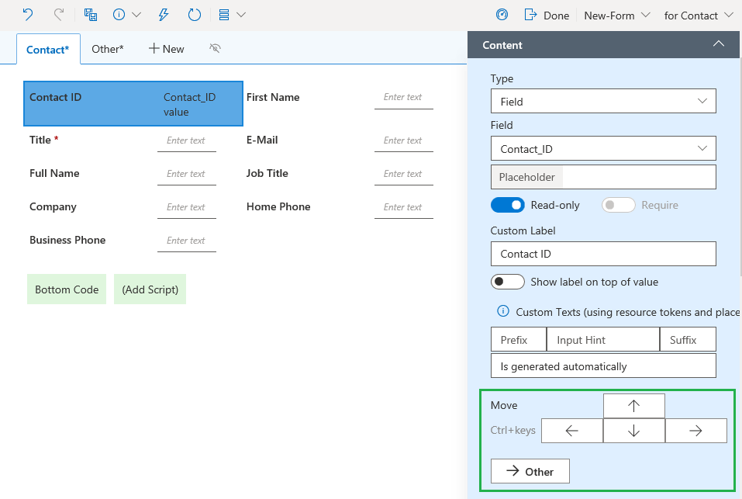The height and width of the screenshot is (499, 742).
Task: Click the Custom Label input field
Action: coord(602,254)
